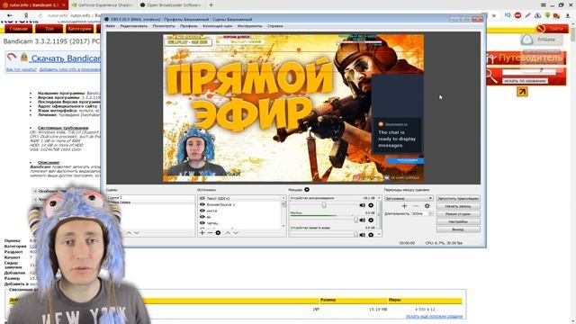Remove scene transition with minus icon

416,206
